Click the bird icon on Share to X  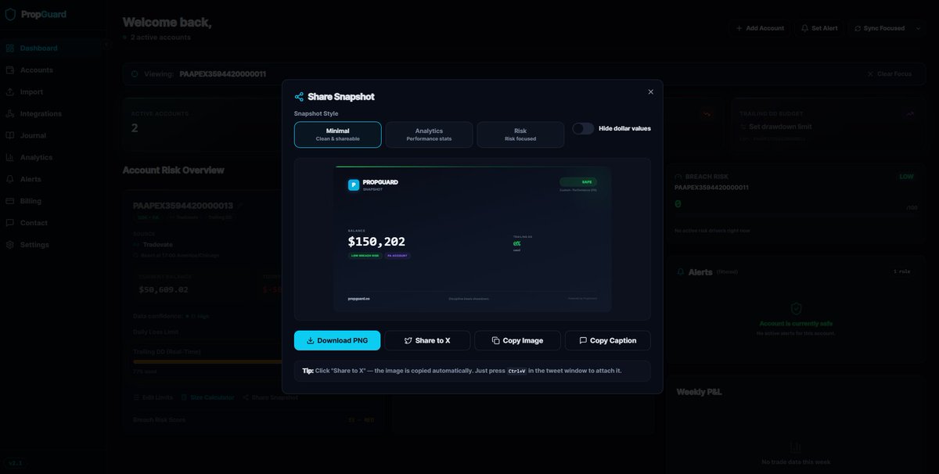(408, 341)
